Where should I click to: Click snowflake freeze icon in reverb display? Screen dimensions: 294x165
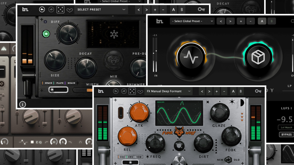click(114, 34)
